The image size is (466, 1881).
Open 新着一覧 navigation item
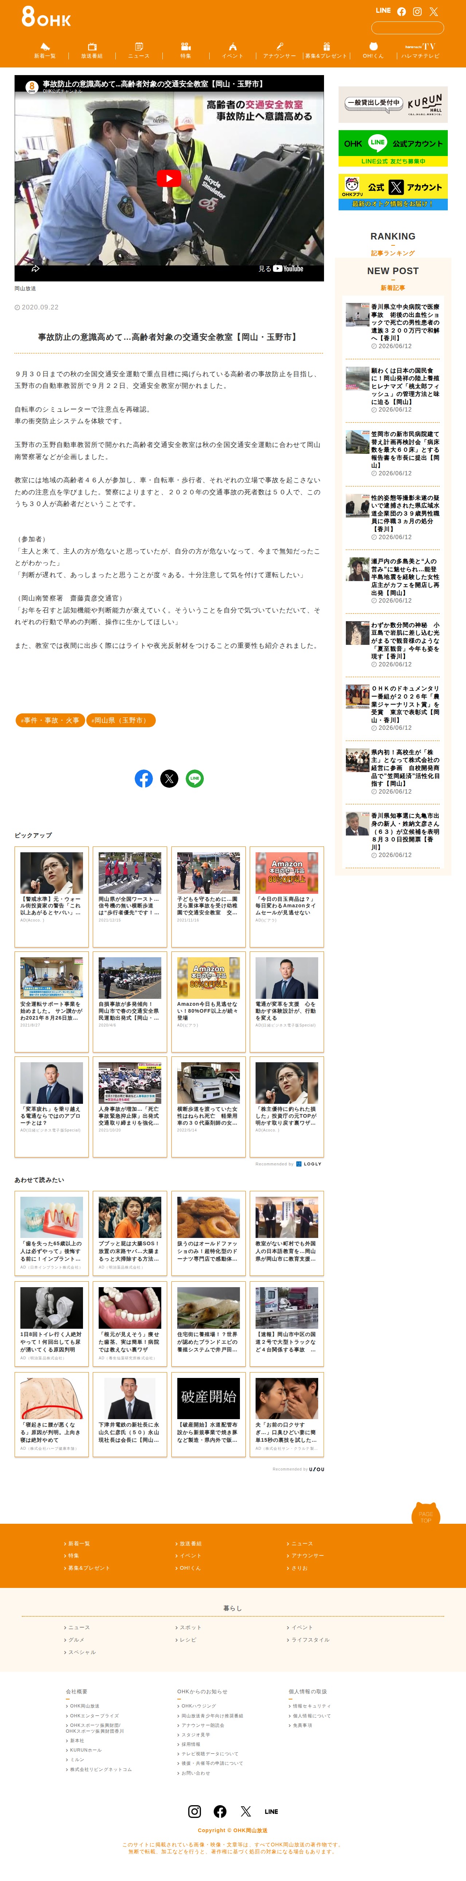coord(44,50)
